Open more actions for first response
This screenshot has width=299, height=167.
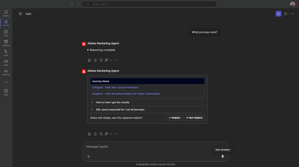(x=116, y=60)
